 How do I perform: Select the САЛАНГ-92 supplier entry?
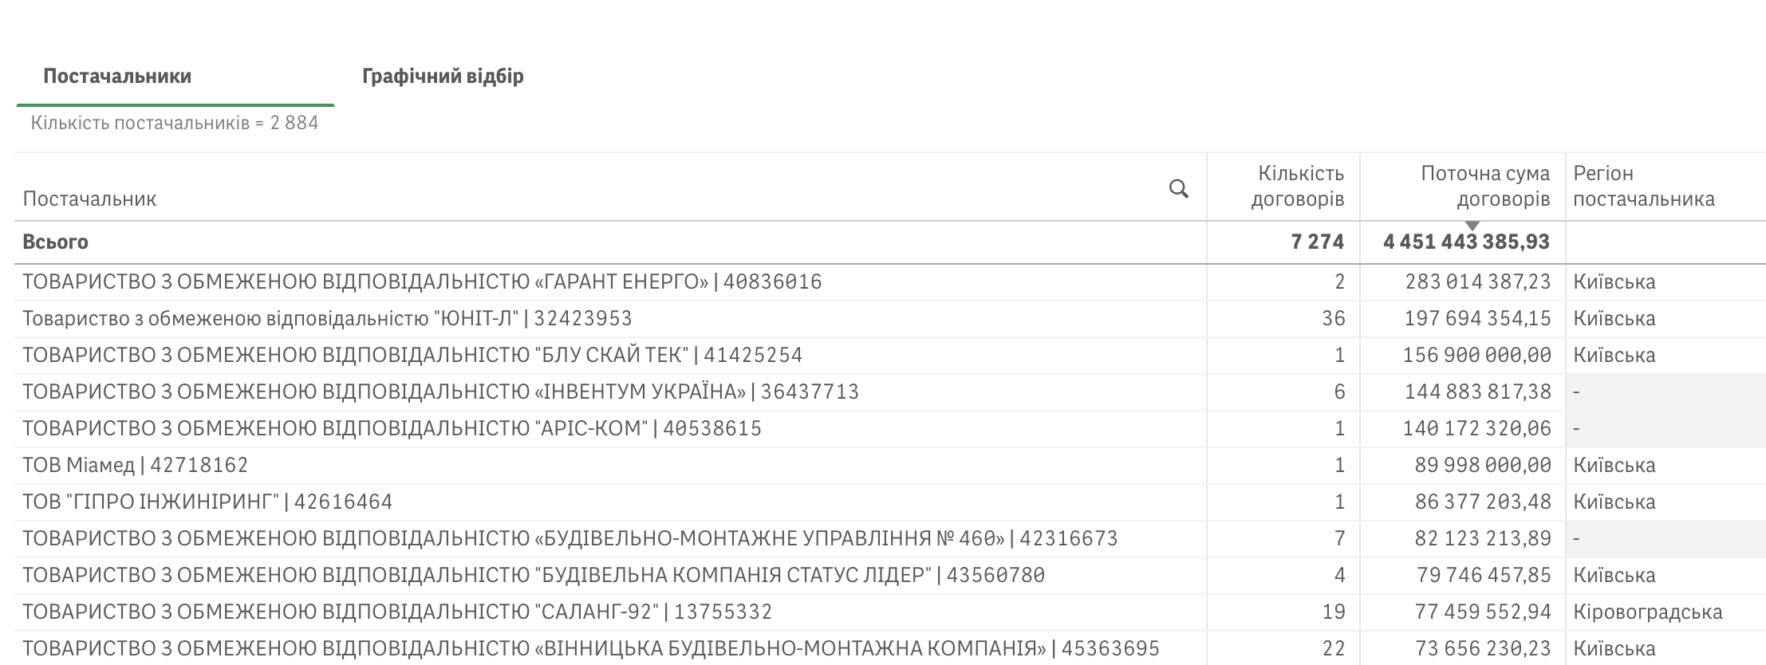[396, 612]
